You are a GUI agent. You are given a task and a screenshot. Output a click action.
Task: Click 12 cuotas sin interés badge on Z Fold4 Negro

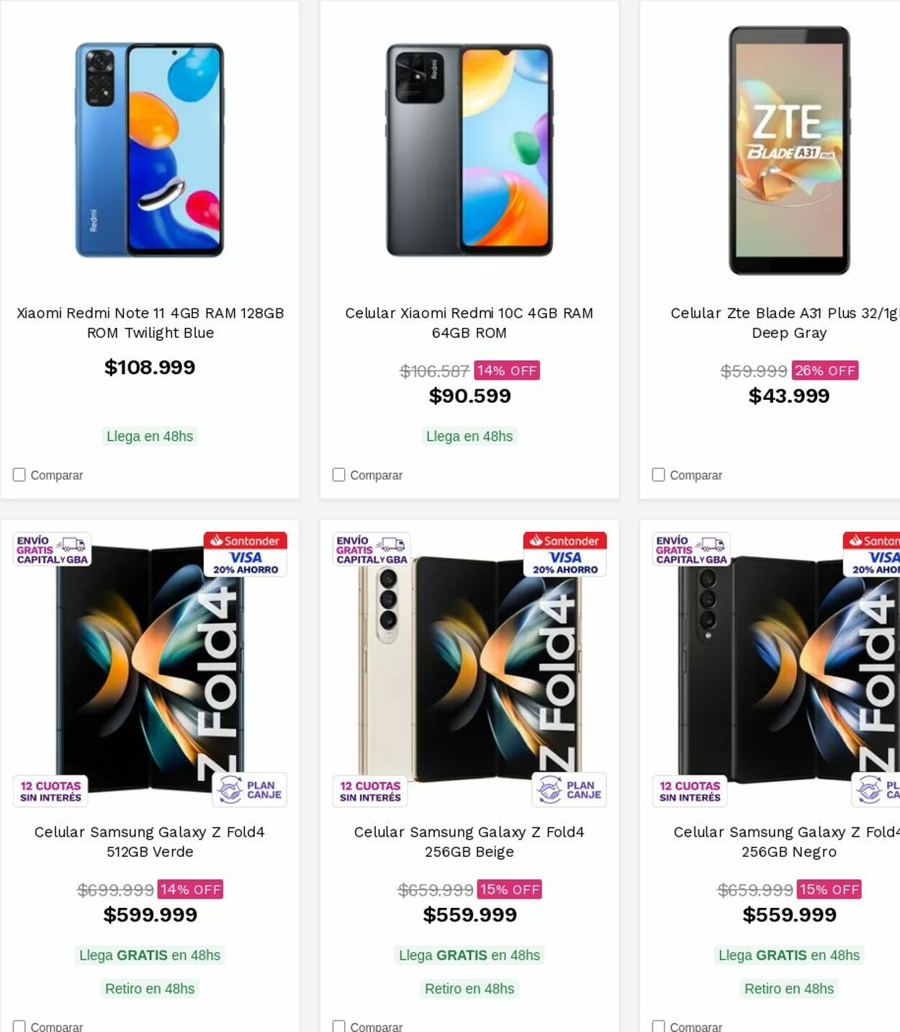[690, 791]
